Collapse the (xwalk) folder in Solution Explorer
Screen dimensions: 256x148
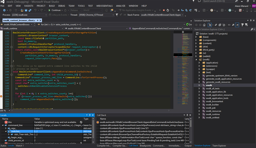(x=196, y=59)
